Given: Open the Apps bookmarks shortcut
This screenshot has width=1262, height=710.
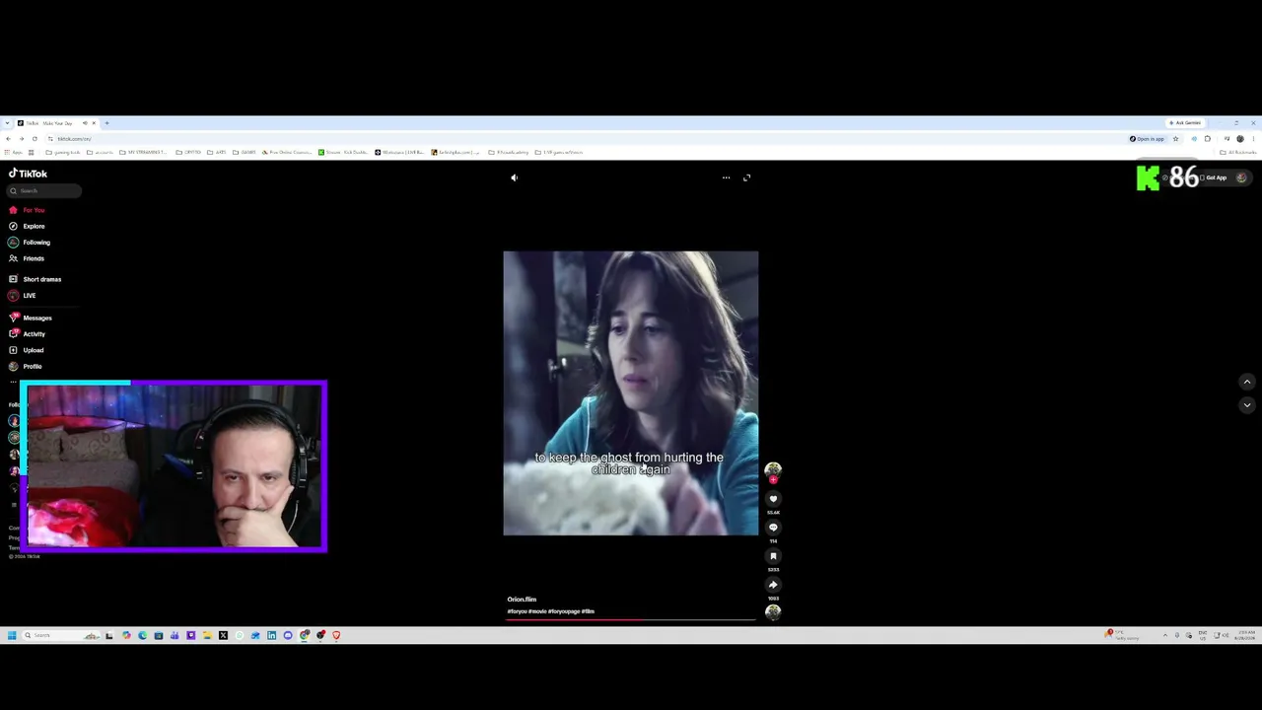Looking at the screenshot, I should (x=14, y=153).
